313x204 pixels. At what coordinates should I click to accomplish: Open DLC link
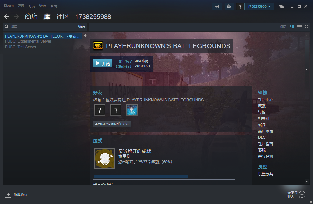click(262, 138)
